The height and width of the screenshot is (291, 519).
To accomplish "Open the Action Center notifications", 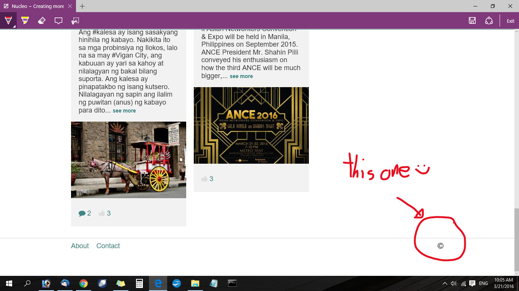I will tap(472, 283).
